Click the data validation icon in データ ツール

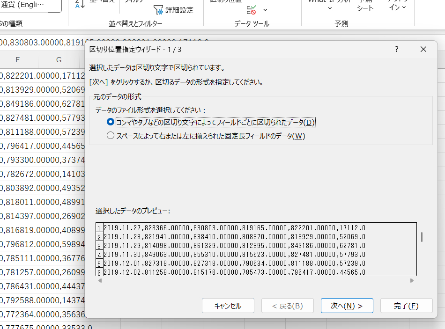point(251,10)
